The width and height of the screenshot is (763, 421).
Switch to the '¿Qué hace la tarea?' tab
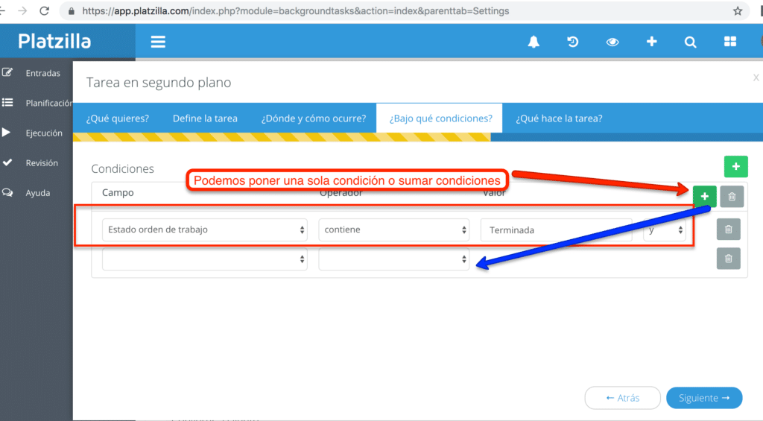[559, 118]
